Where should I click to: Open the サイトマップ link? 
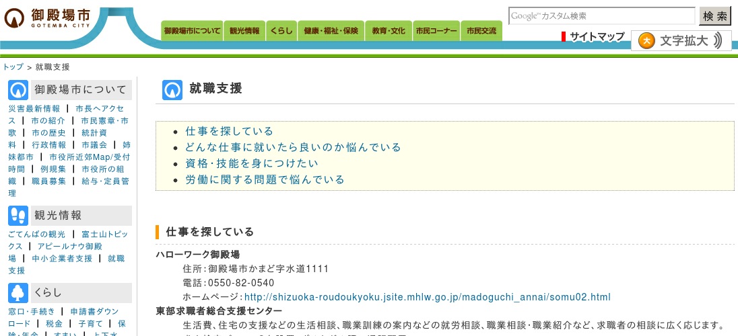(x=597, y=37)
